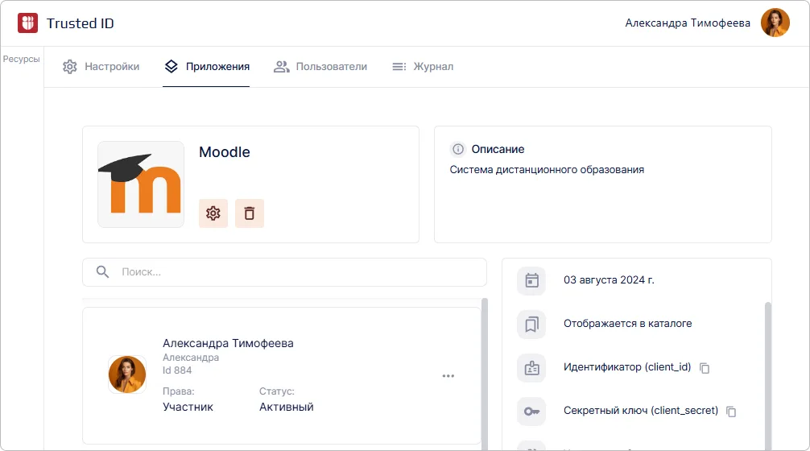Click the description info icon

click(x=458, y=149)
